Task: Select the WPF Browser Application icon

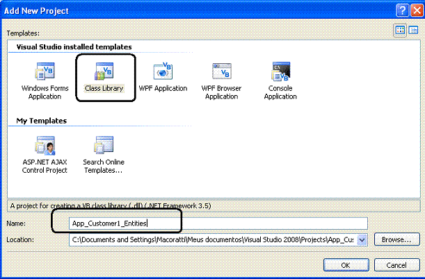Action: (x=222, y=71)
